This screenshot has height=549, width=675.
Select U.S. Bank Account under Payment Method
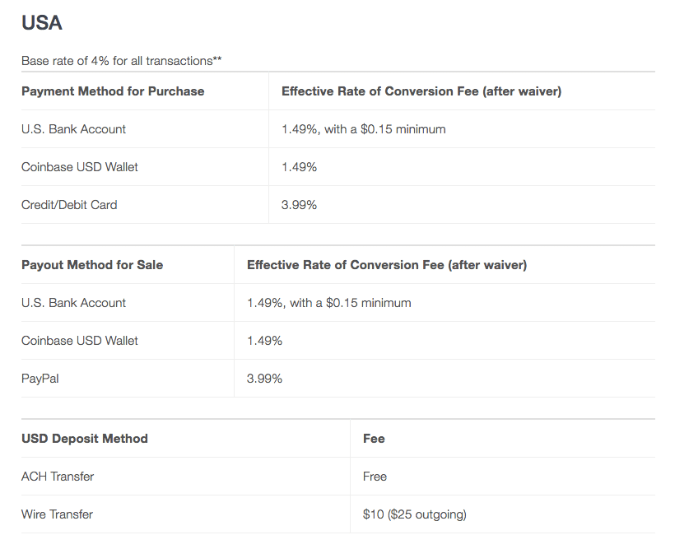point(74,129)
